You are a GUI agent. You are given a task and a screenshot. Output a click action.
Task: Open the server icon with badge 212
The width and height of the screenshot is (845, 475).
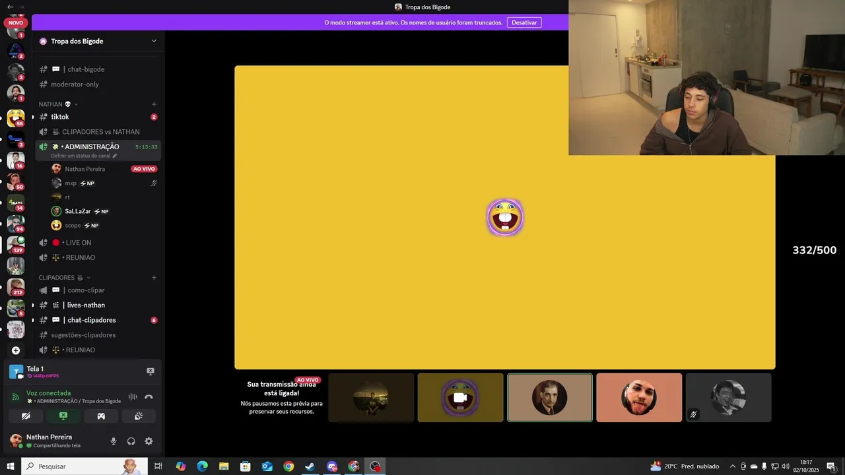tap(16, 287)
